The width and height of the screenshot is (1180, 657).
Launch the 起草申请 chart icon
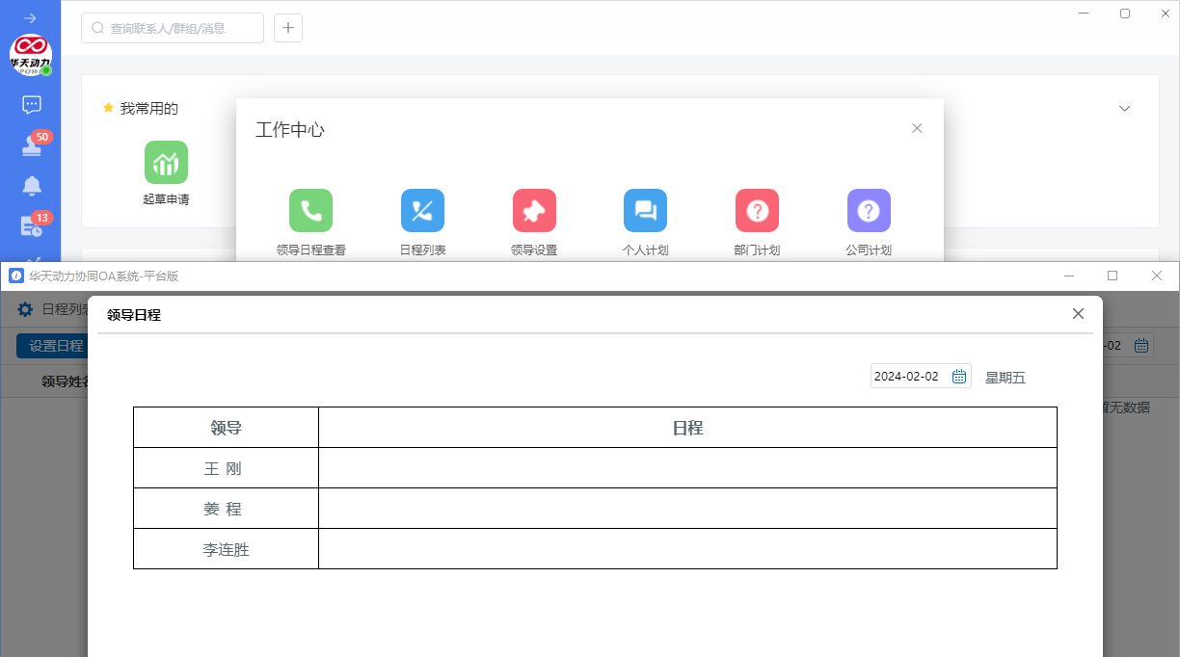[x=166, y=163]
